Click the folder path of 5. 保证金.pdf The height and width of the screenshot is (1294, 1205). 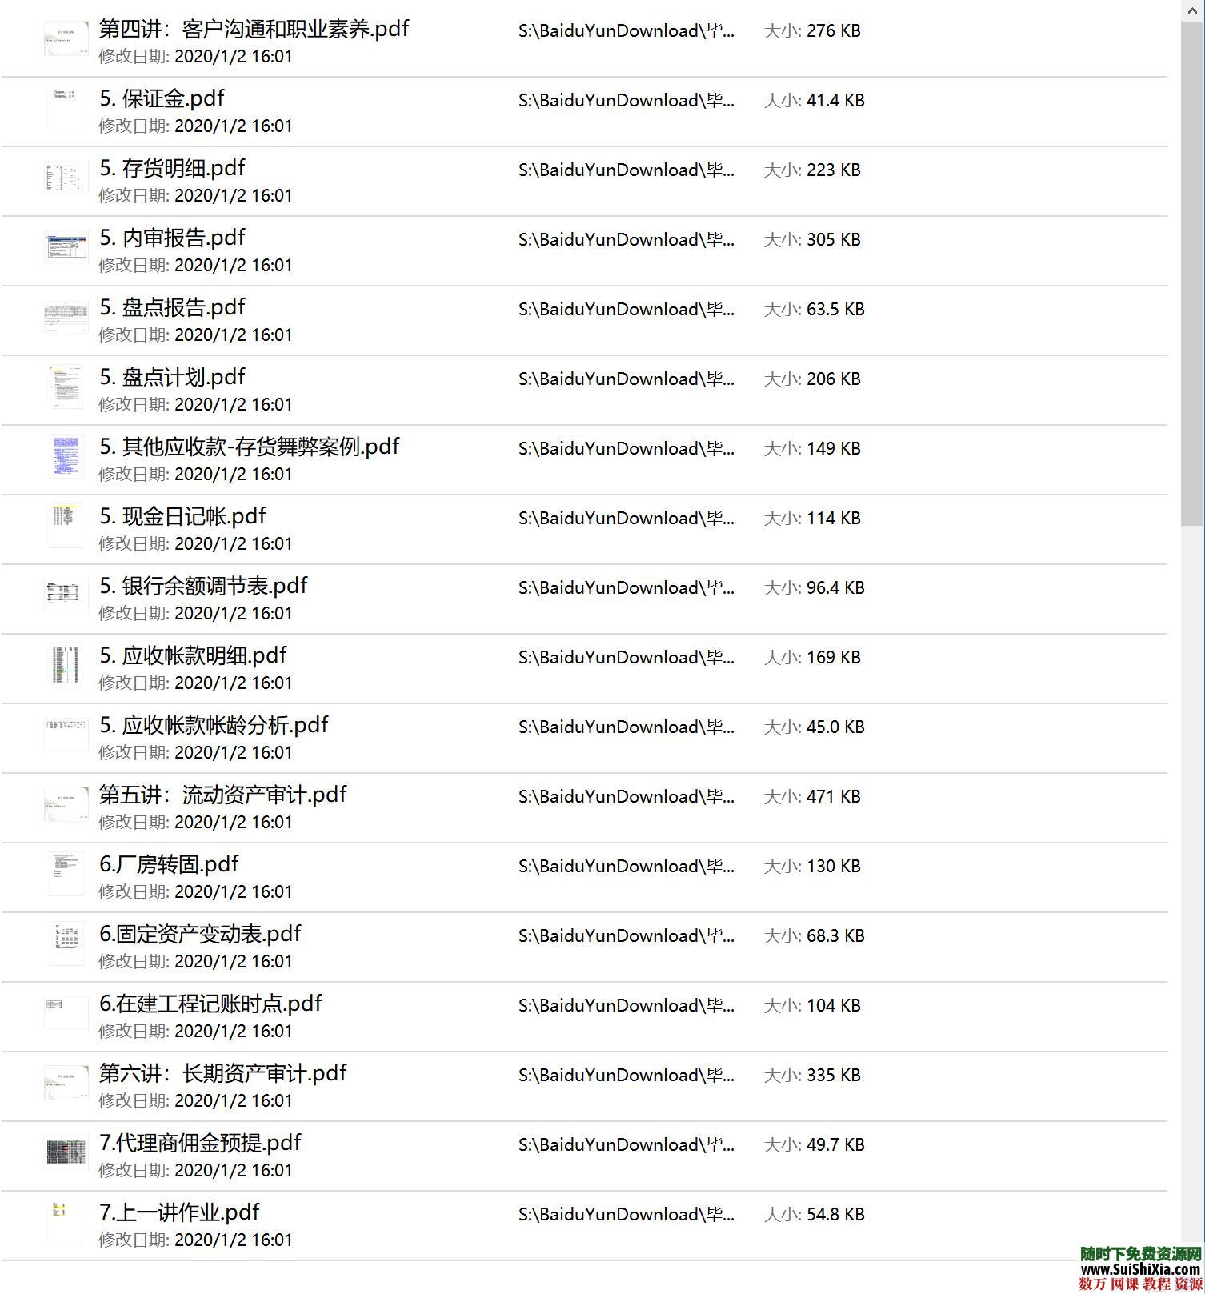pos(626,101)
